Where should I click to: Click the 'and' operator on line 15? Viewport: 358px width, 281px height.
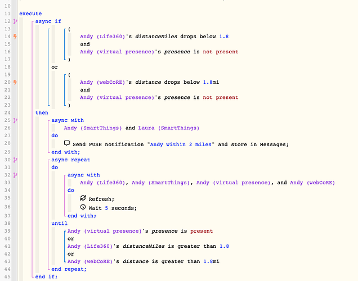click(85, 44)
